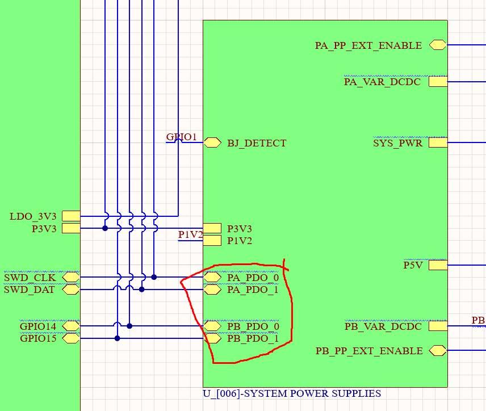Click the GPIO14 sheet entry port
Screen dimensions: 486x411
pyautogui.click(x=71, y=326)
